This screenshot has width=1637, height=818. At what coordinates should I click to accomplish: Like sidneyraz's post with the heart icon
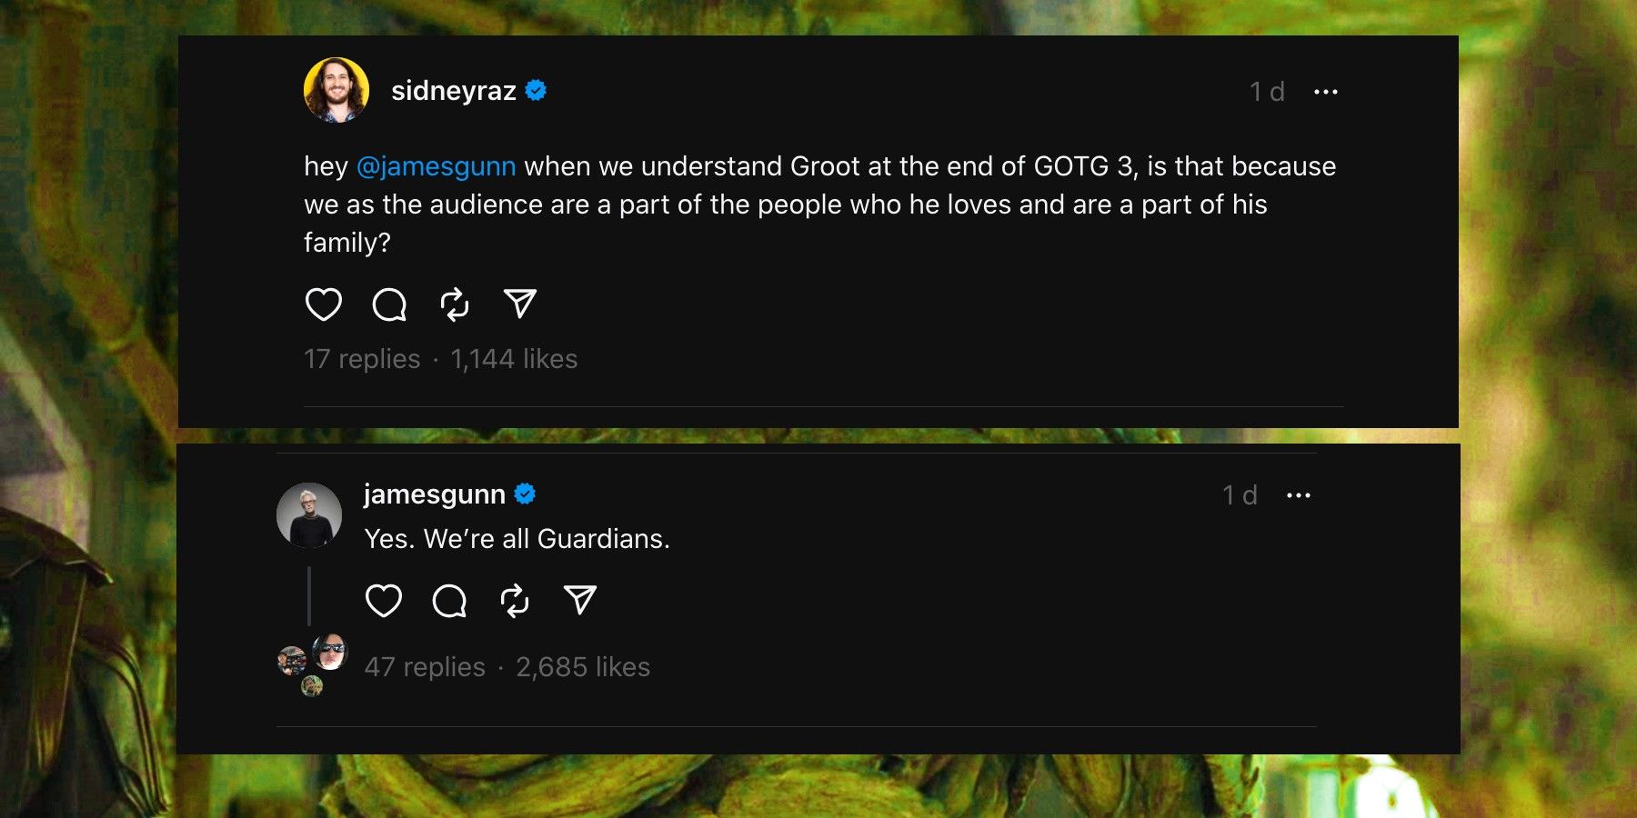pos(323,304)
